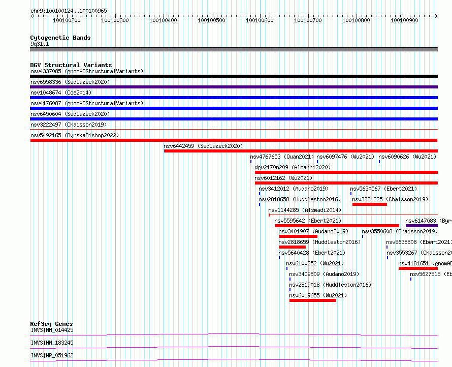
Task: Open the nsv3553267 Chaisson variant label
Action: point(419,253)
